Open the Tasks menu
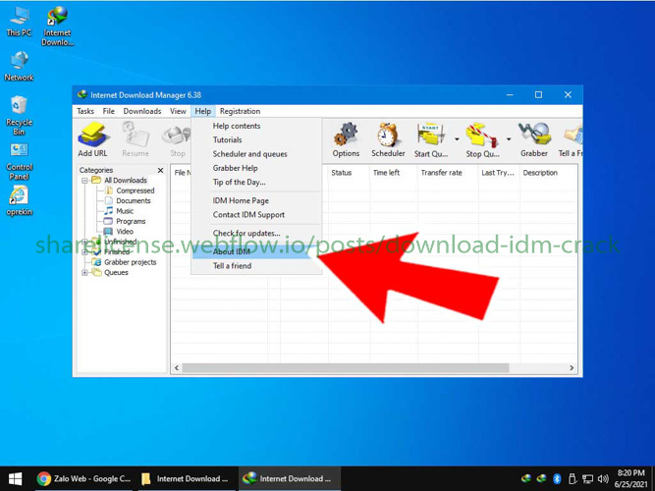 [85, 111]
